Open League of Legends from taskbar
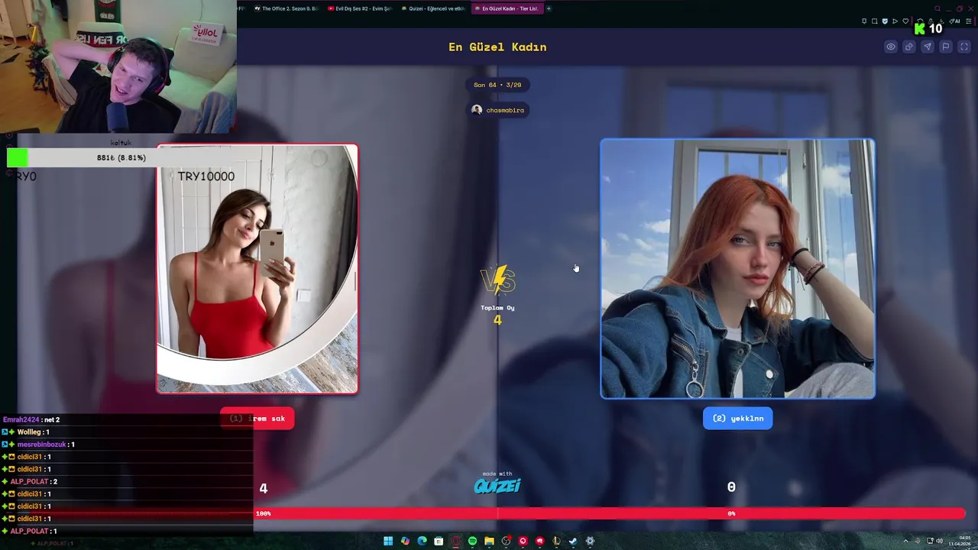The width and height of the screenshot is (978, 550). click(x=556, y=541)
